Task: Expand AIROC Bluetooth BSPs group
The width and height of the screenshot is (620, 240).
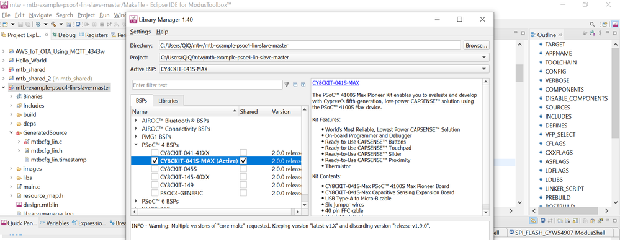Action: click(137, 121)
